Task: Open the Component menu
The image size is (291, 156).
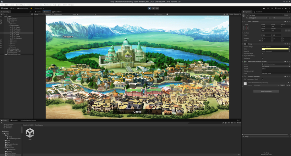Action: (31, 5)
